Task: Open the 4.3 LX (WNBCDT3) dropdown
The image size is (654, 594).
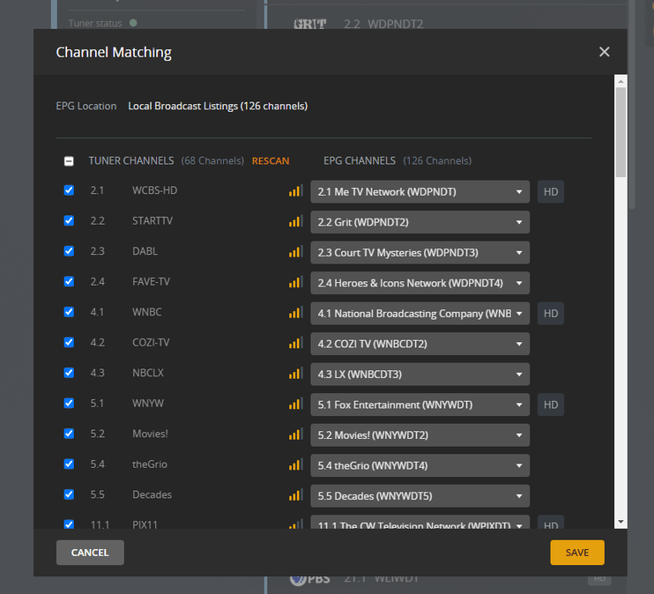Action: pyautogui.click(x=420, y=375)
